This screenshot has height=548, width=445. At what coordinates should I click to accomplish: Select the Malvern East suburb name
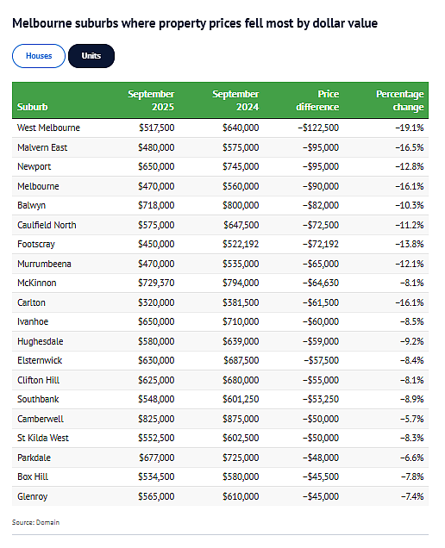(42, 147)
